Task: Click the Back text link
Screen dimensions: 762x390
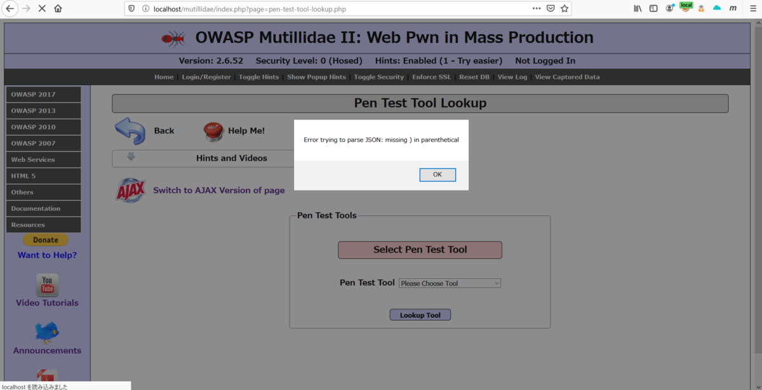Action: tap(164, 131)
